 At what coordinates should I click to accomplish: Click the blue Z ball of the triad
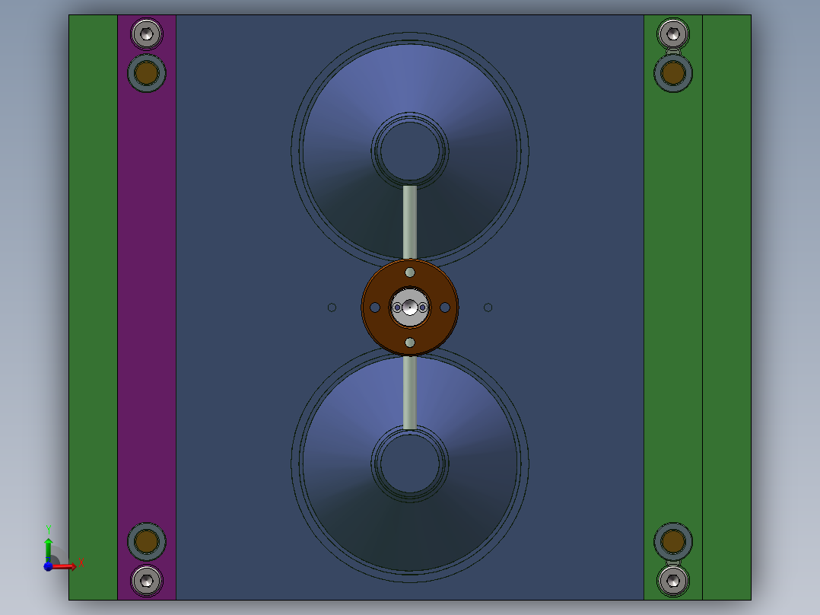48,566
